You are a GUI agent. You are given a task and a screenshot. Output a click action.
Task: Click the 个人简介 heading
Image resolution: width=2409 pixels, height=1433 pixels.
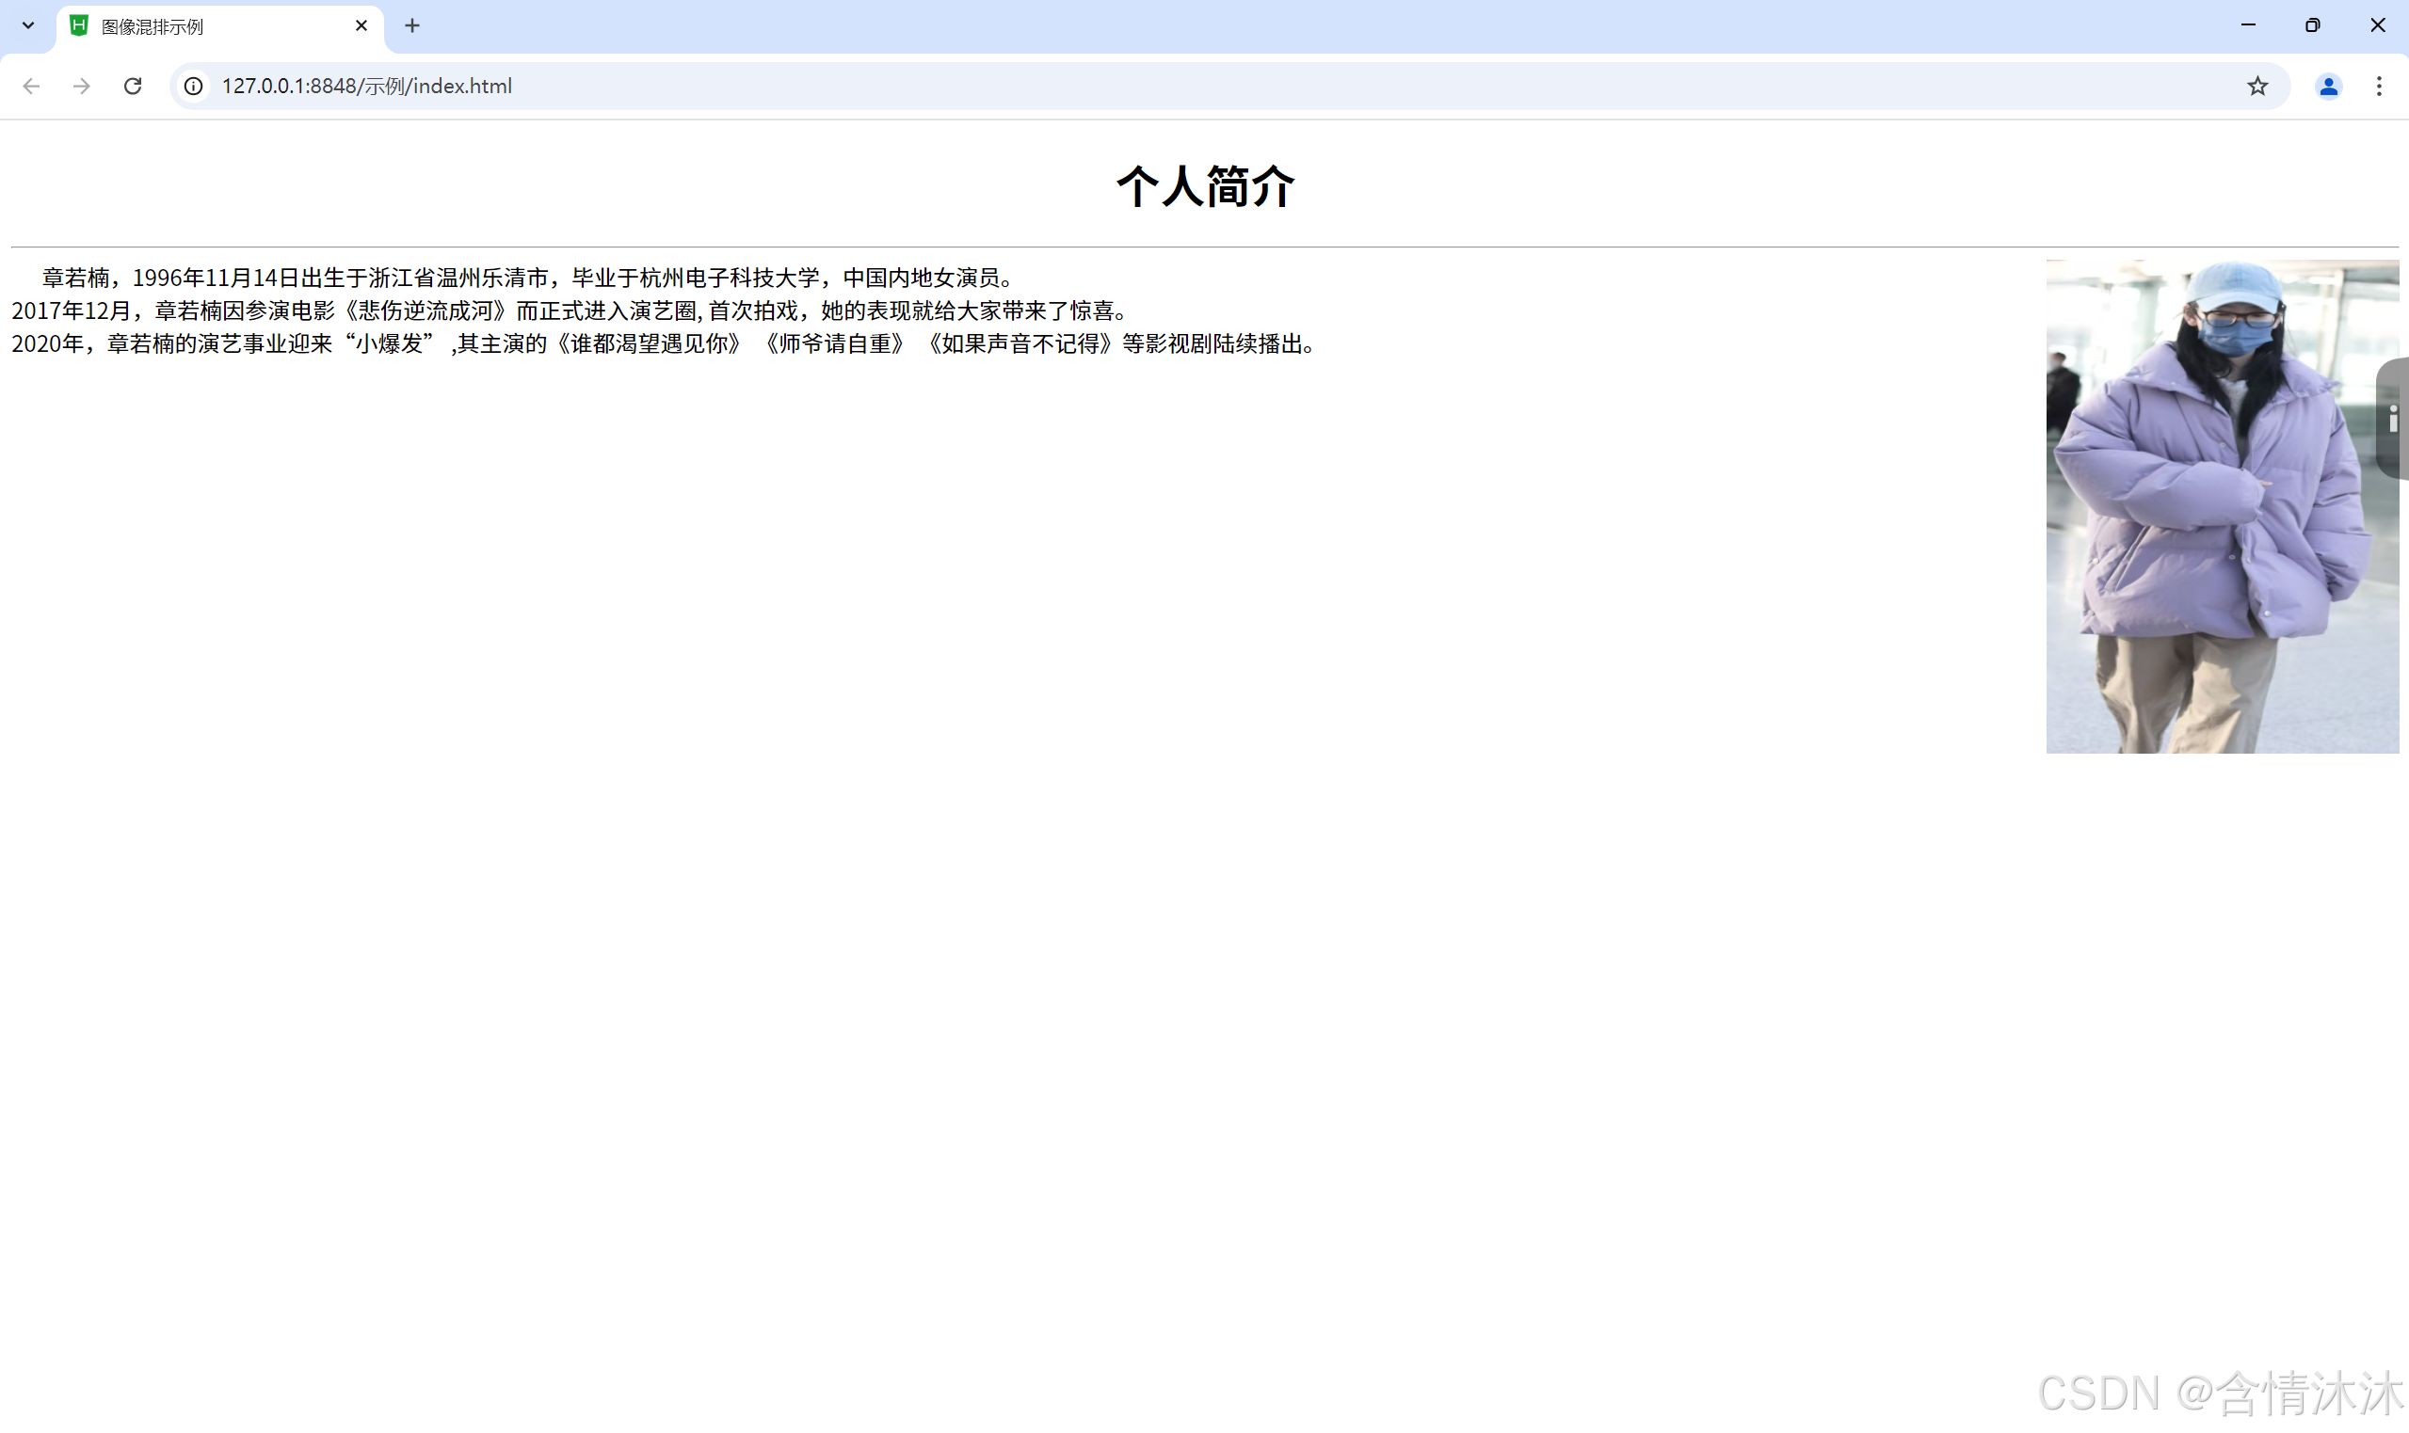pos(1205,185)
